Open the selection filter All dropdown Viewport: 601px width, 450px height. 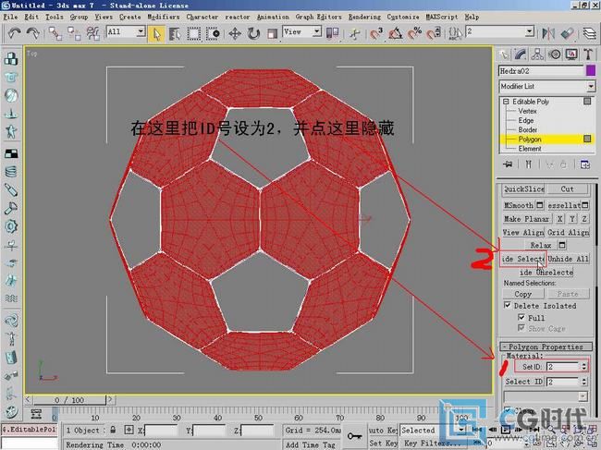pyautogui.click(x=141, y=31)
